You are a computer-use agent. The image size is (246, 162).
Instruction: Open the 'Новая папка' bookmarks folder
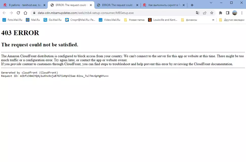pyautogui.click(x=134, y=20)
